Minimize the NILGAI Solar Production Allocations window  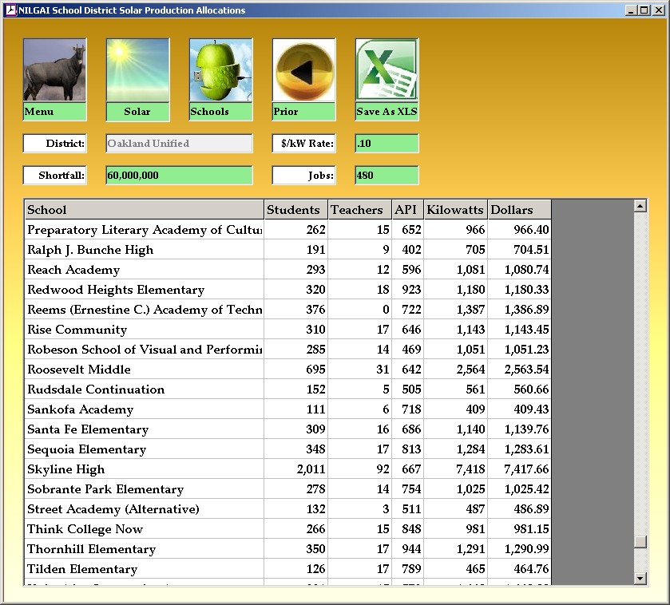pyautogui.click(x=631, y=10)
